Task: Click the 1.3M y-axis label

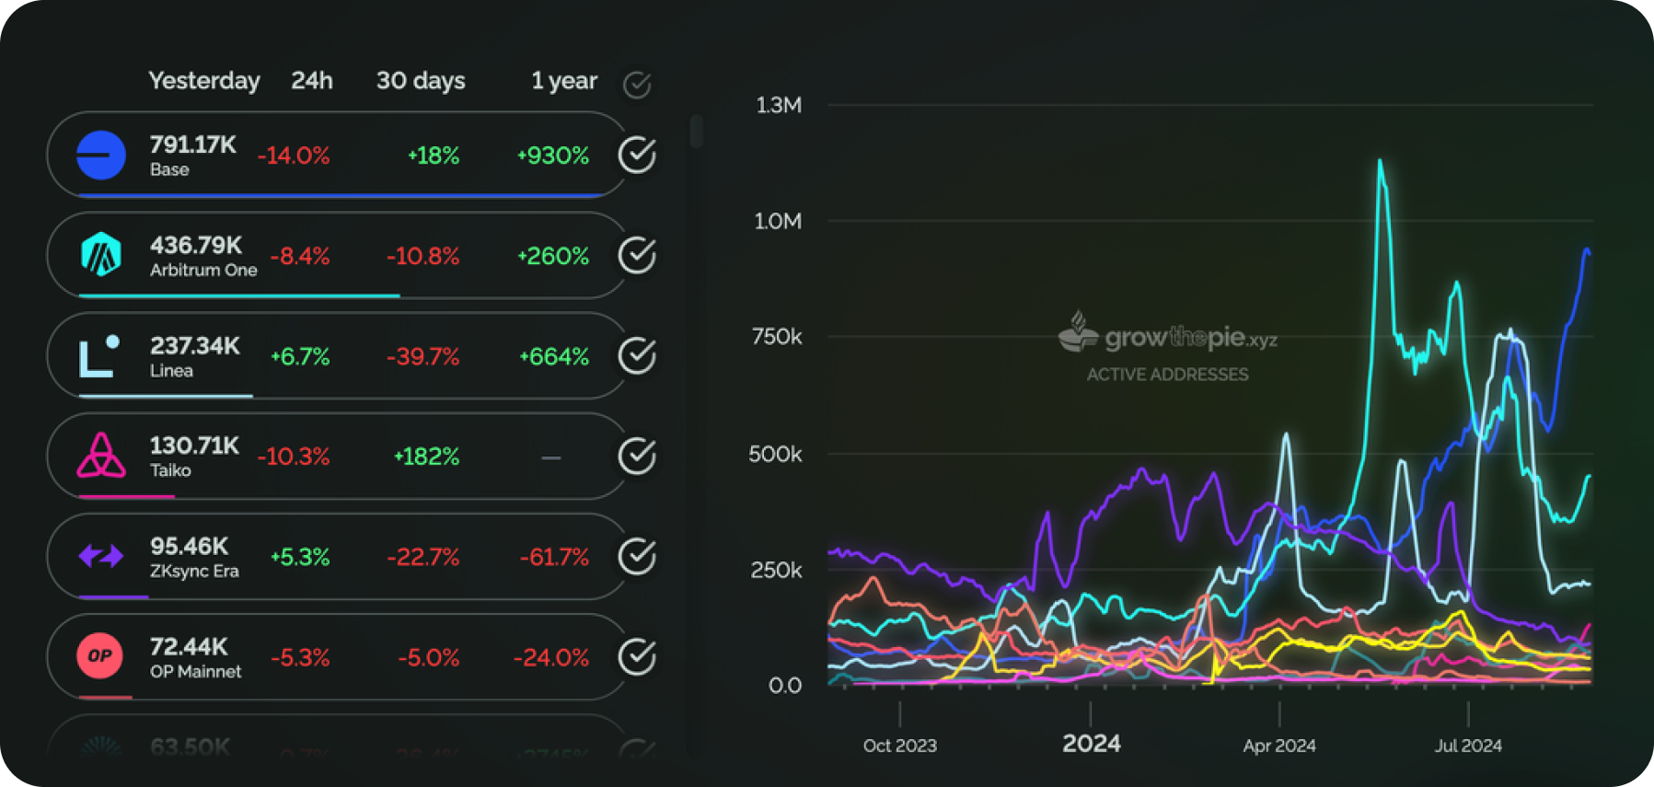Action: tap(779, 105)
